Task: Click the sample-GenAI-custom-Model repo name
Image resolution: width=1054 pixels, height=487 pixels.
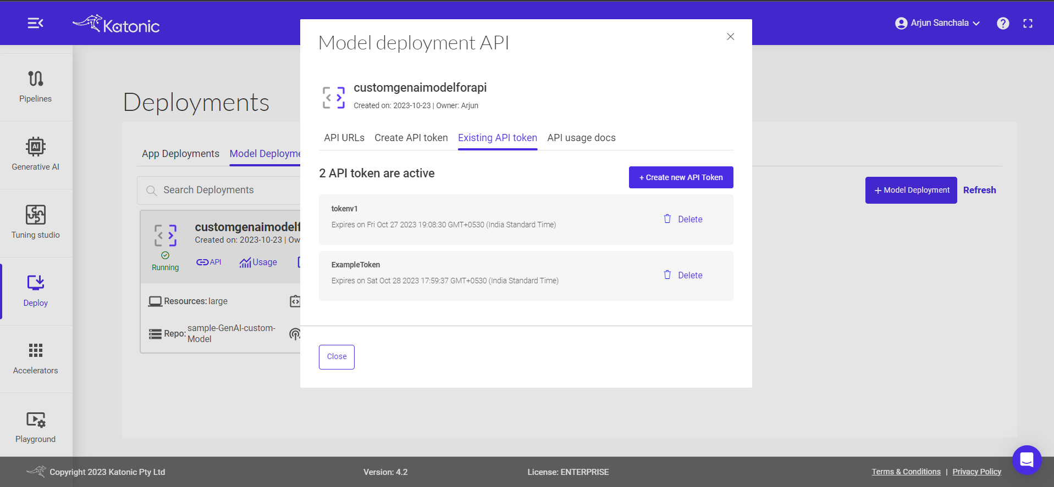Action: pyautogui.click(x=231, y=334)
